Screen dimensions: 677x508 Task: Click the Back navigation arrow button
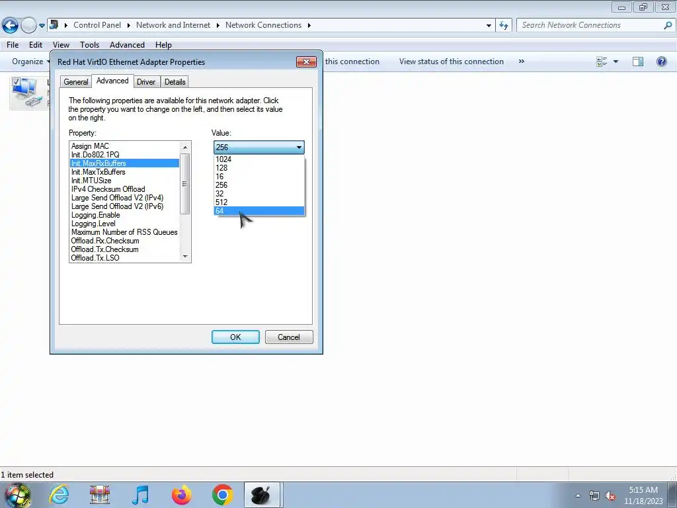click(11, 26)
